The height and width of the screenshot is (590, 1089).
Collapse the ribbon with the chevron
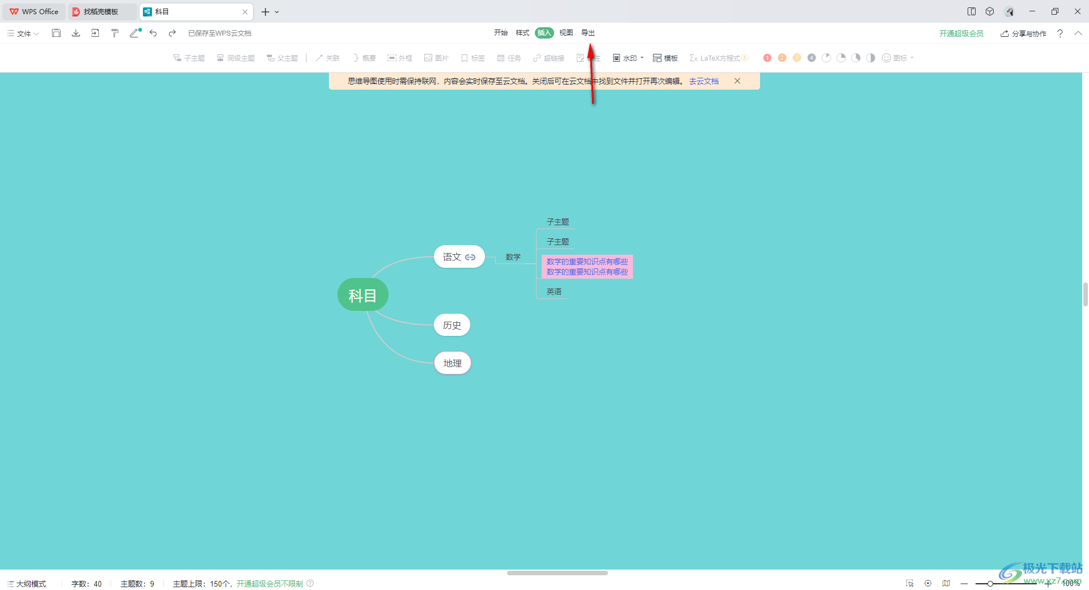pos(1078,33)
